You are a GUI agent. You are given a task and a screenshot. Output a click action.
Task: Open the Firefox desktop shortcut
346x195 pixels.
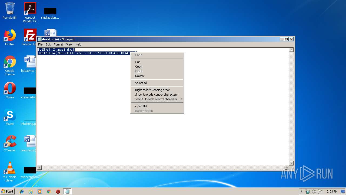10,37
